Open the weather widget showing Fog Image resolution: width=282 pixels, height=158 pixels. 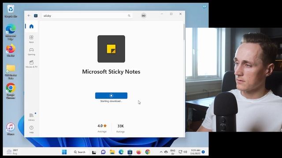pos(12,152)
